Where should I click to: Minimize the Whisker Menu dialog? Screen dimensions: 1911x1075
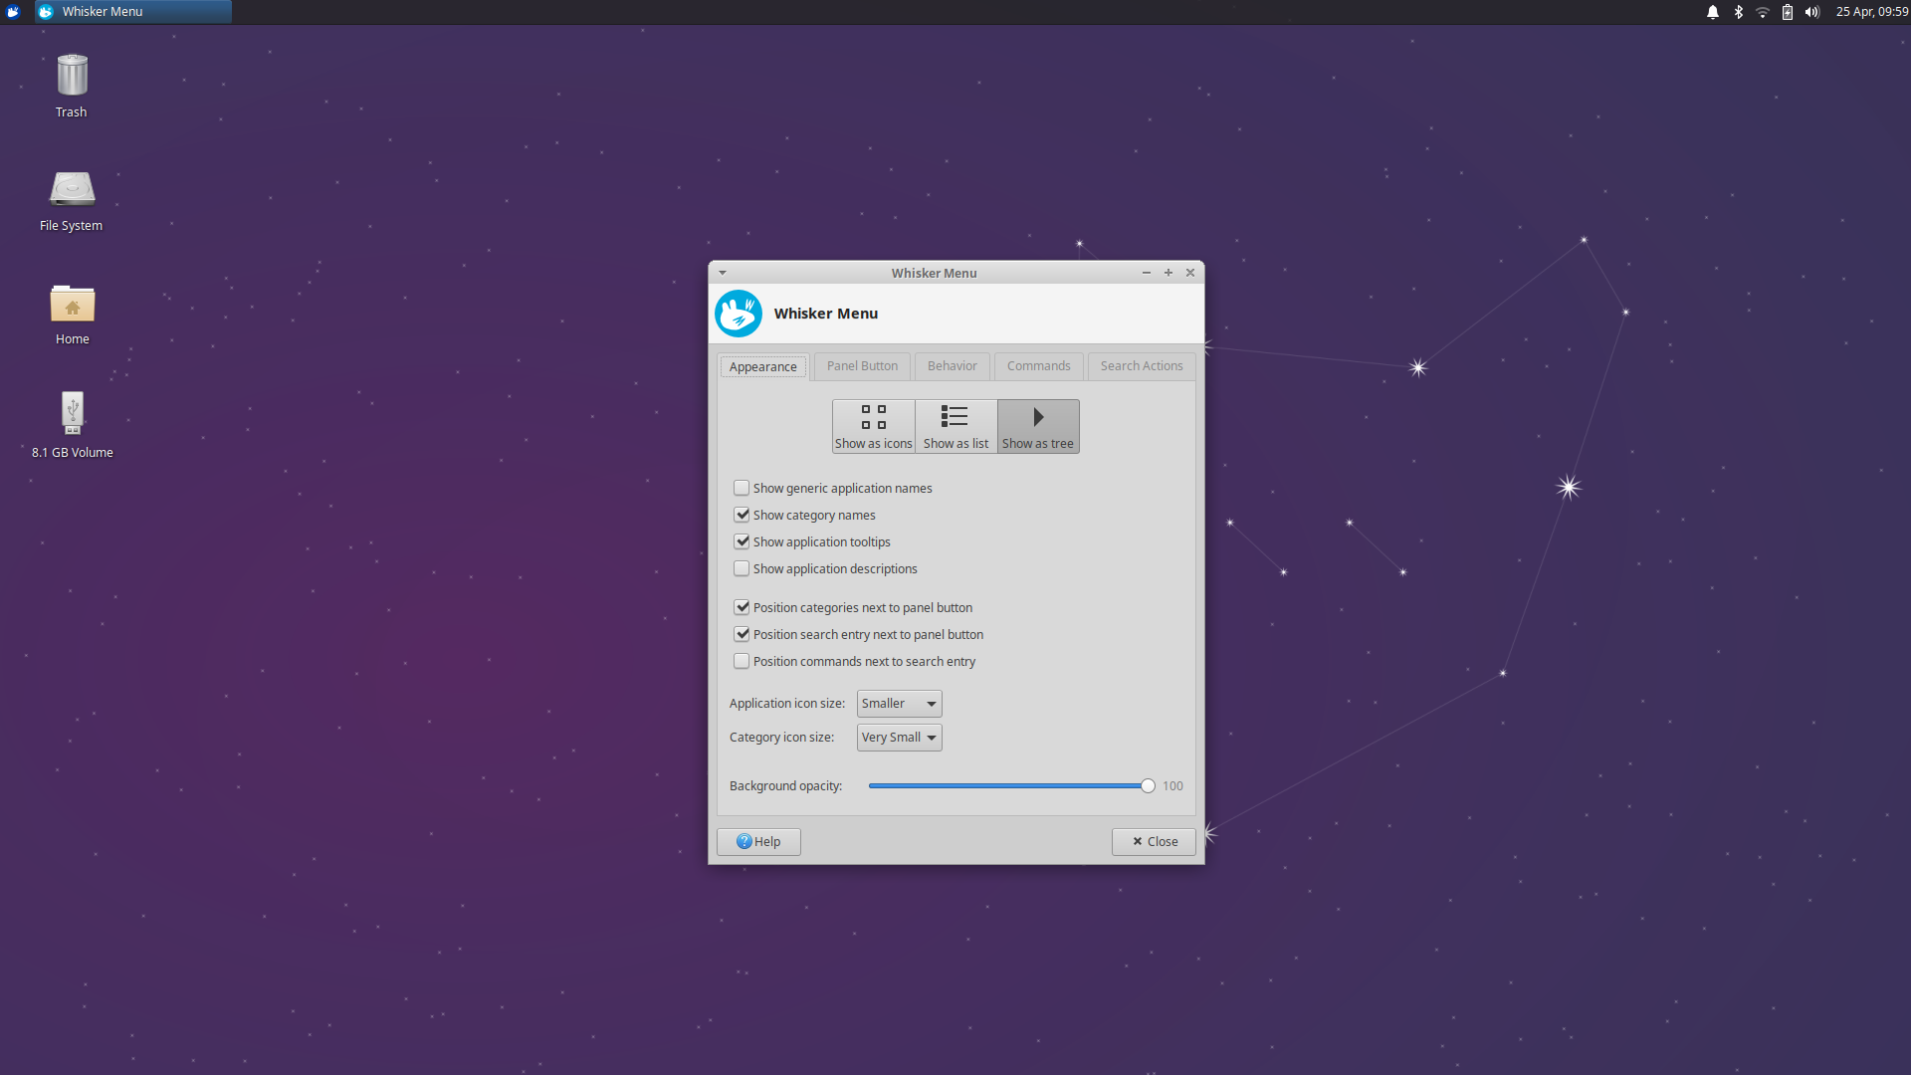1147,273
